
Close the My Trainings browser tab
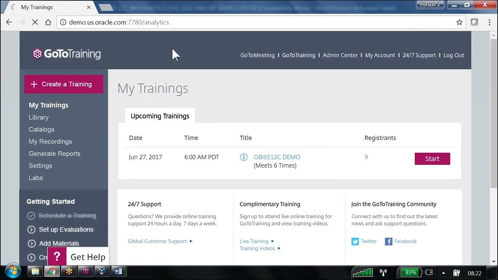tap(89, 7)
